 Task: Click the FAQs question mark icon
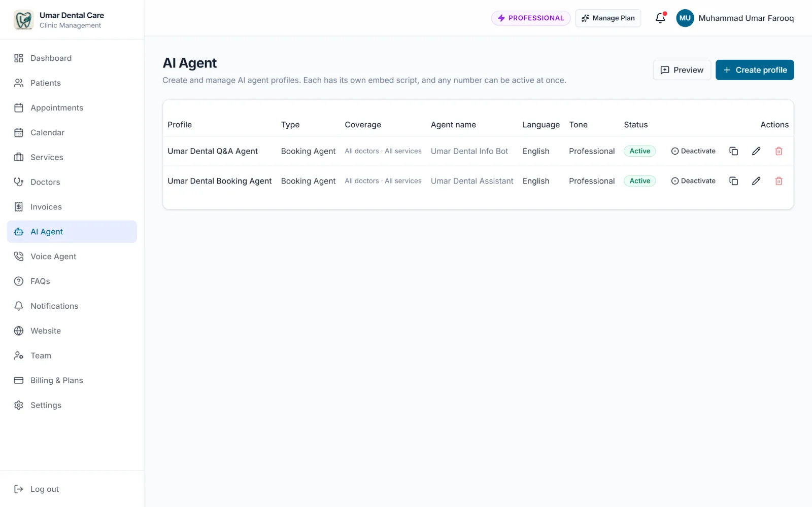point(19,281)
